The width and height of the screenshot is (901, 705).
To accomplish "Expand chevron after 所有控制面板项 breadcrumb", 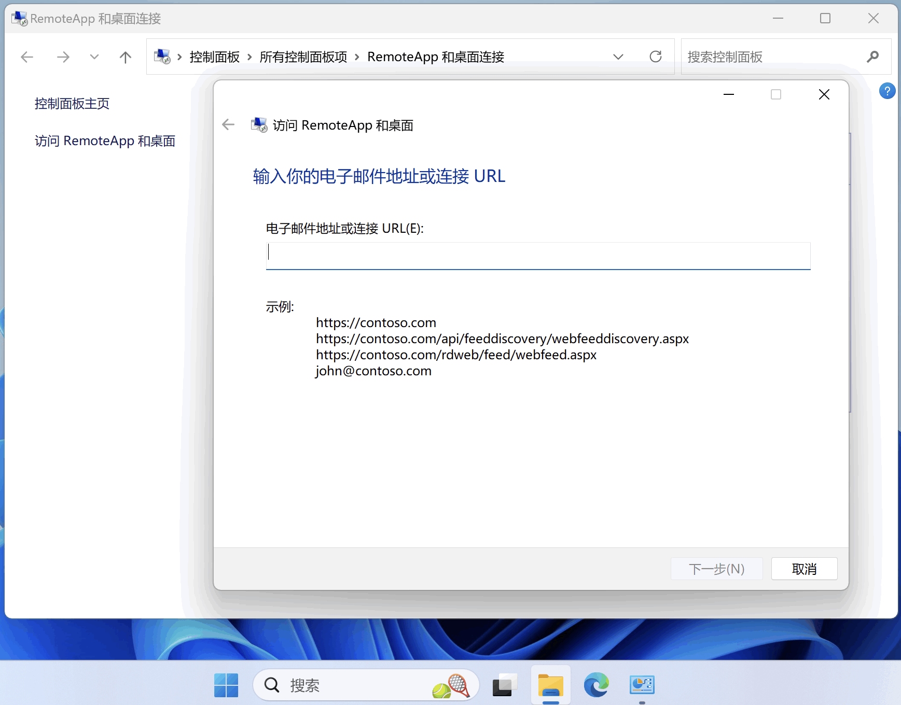I will pos(357,57).
